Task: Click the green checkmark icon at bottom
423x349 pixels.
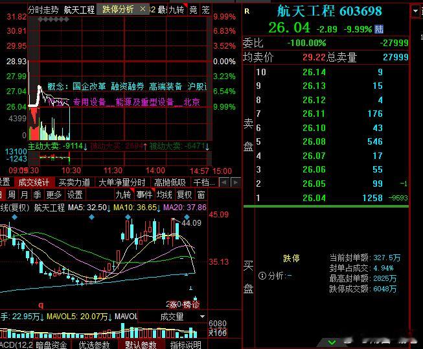Action: [332, 343]
